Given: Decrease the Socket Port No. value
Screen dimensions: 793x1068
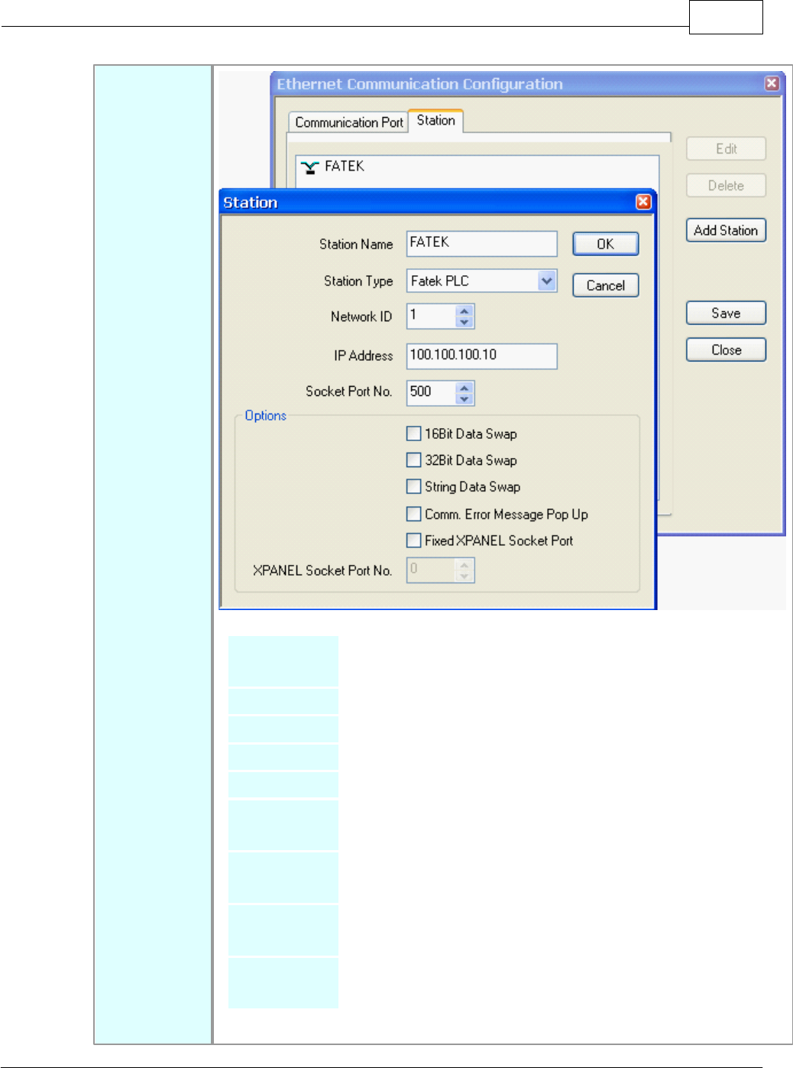Looking at the screenshot, I should click(464, 398).
